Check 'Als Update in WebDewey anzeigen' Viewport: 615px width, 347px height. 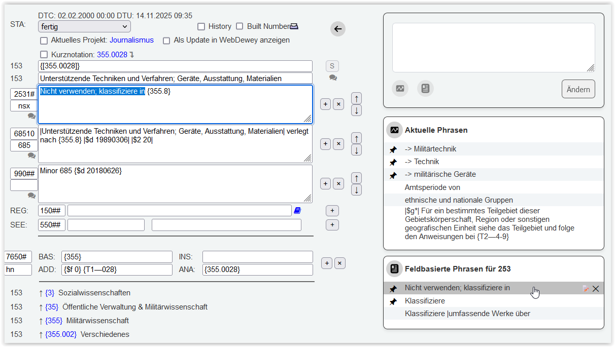(166, 41)
